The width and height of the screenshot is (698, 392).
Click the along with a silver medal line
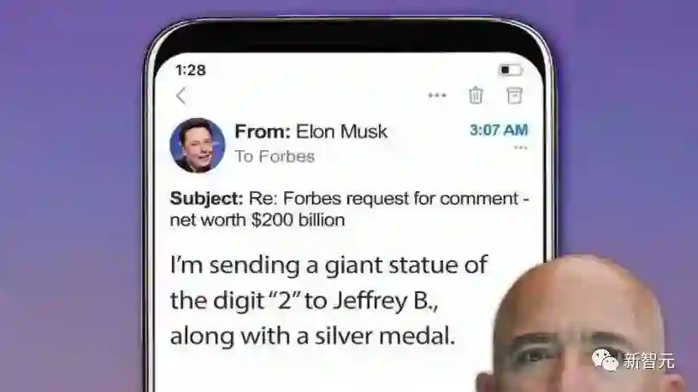(x=312, y=336)
